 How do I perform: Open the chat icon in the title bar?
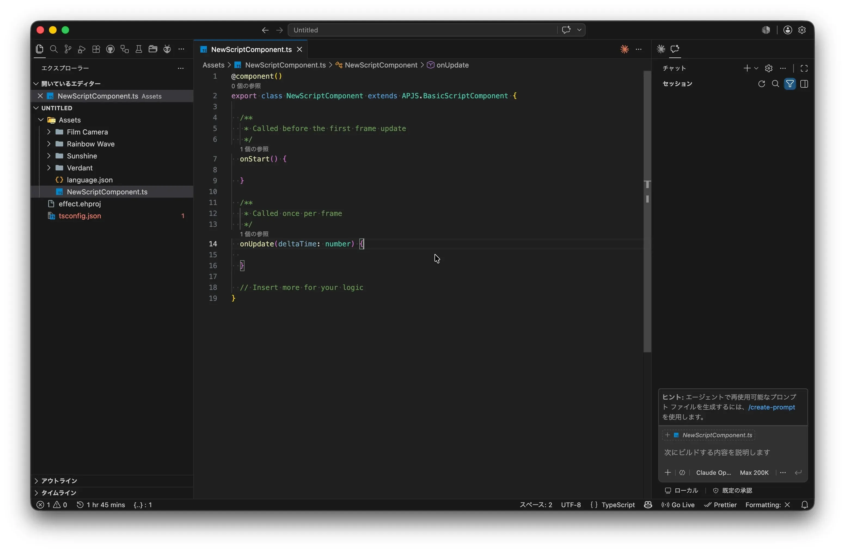[x=566, y=30]
